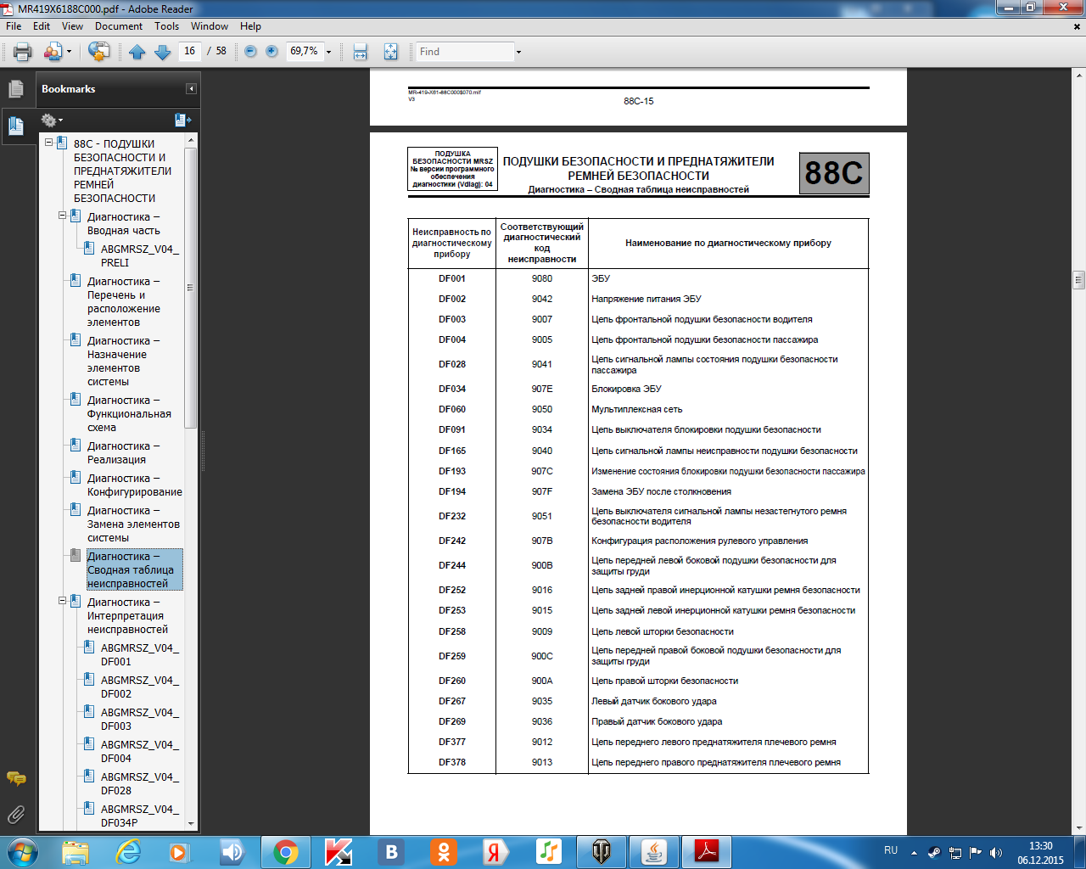Open the File menu

[x=14, y=26]
